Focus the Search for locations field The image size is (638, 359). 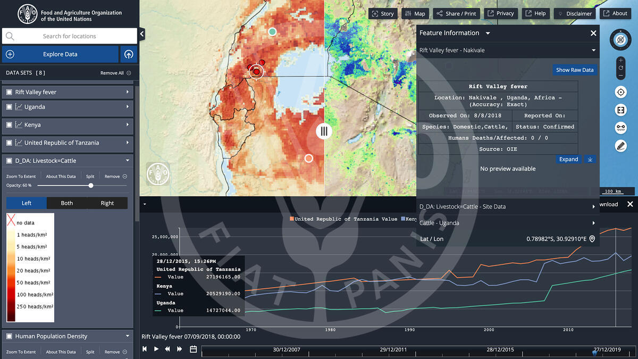70,36
